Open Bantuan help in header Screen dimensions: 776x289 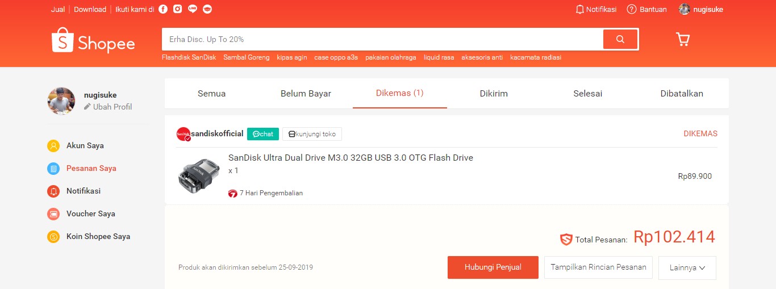646,9
